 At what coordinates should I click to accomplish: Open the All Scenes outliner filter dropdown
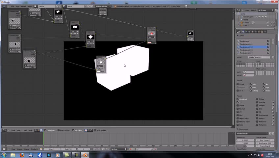point(266,10)
